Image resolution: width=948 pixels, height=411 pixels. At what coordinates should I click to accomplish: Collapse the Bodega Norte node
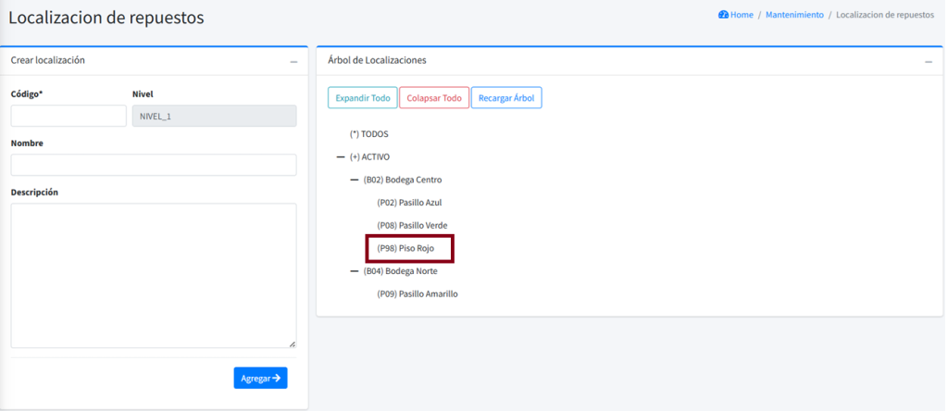pyautogui.click(x=355, y=271)
